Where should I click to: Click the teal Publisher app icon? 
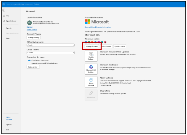(102, 42)
